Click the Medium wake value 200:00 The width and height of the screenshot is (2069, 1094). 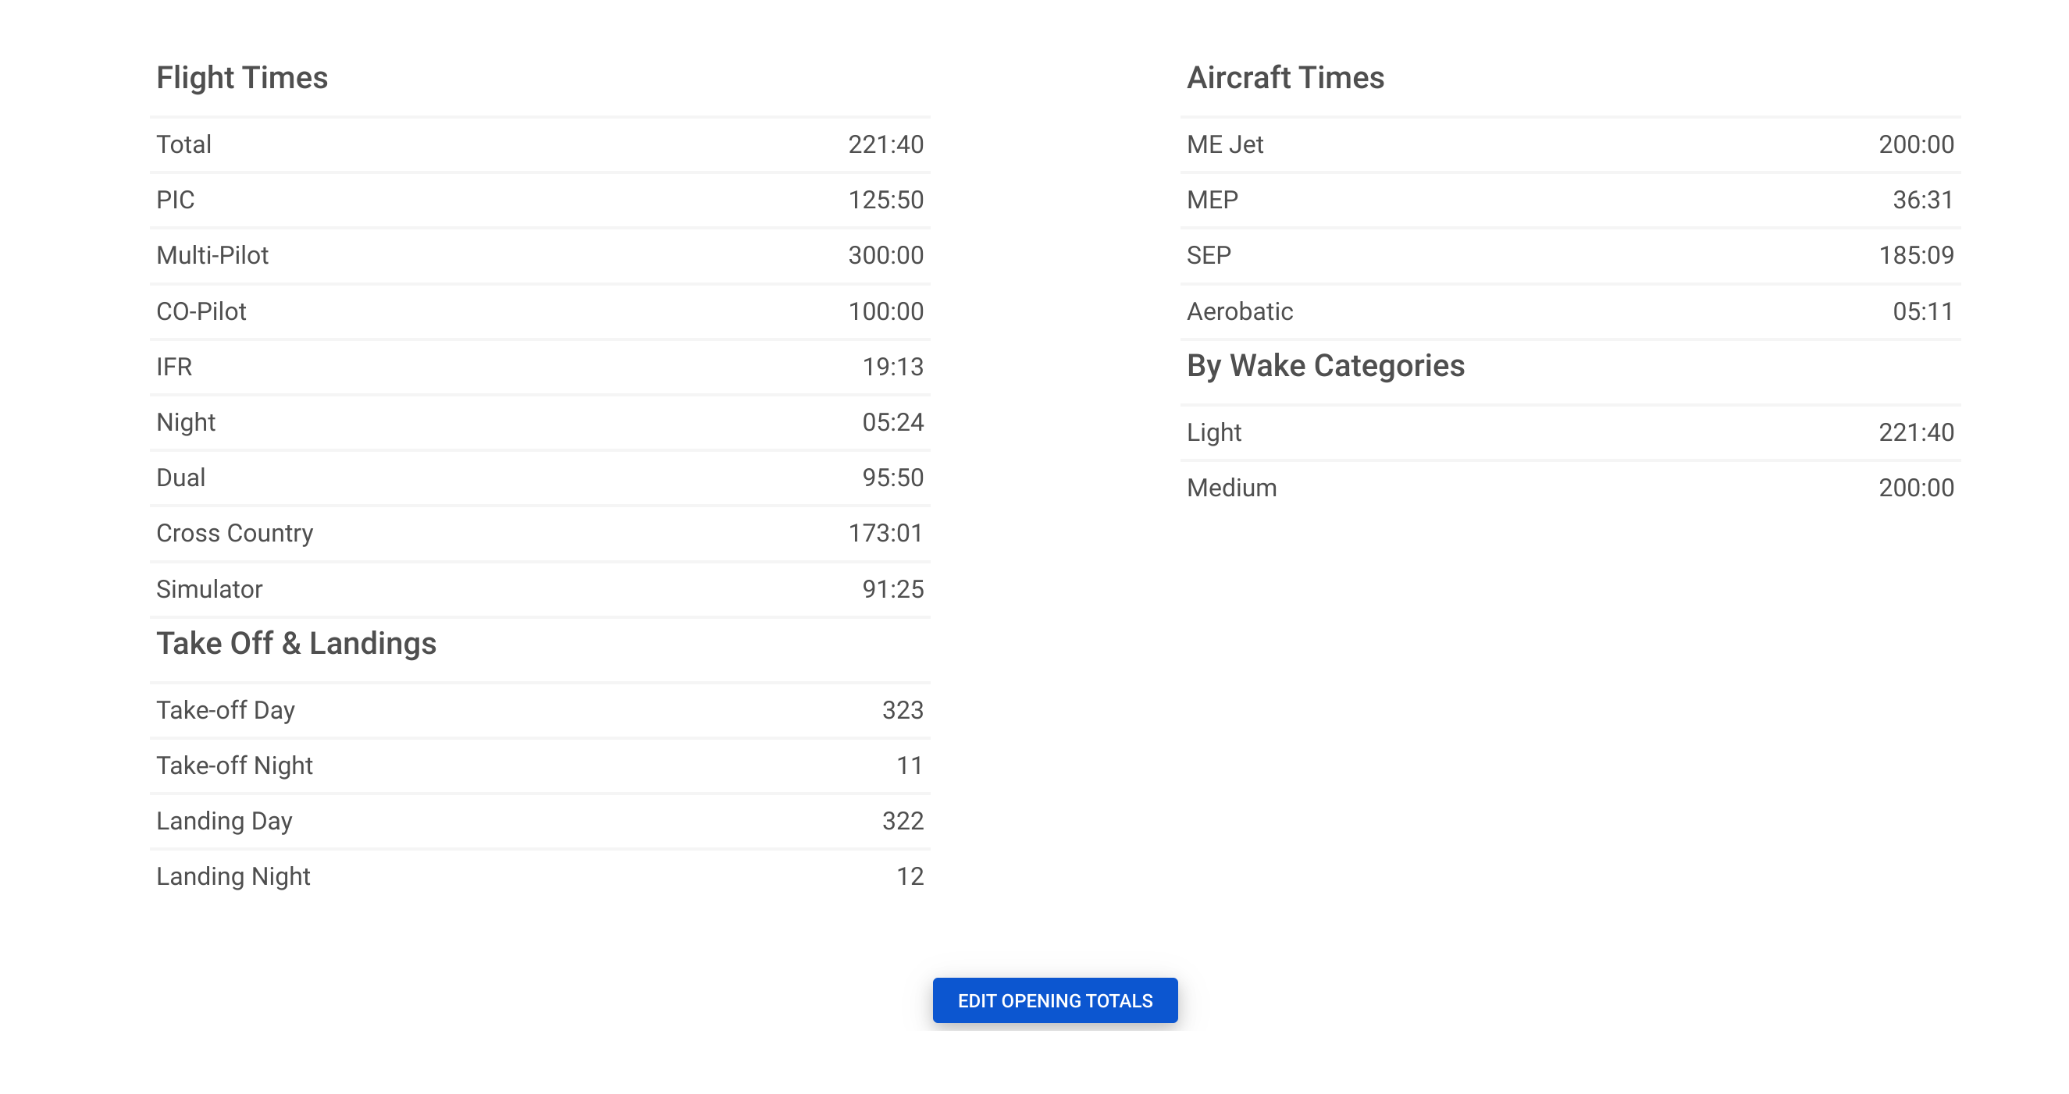pyautogui.click(x=1917, y=488)
